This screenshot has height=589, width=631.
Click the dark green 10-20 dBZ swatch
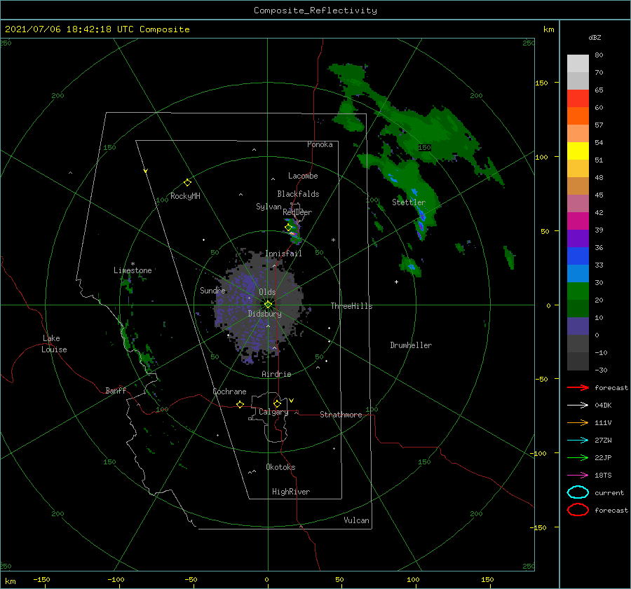point(578,308)
